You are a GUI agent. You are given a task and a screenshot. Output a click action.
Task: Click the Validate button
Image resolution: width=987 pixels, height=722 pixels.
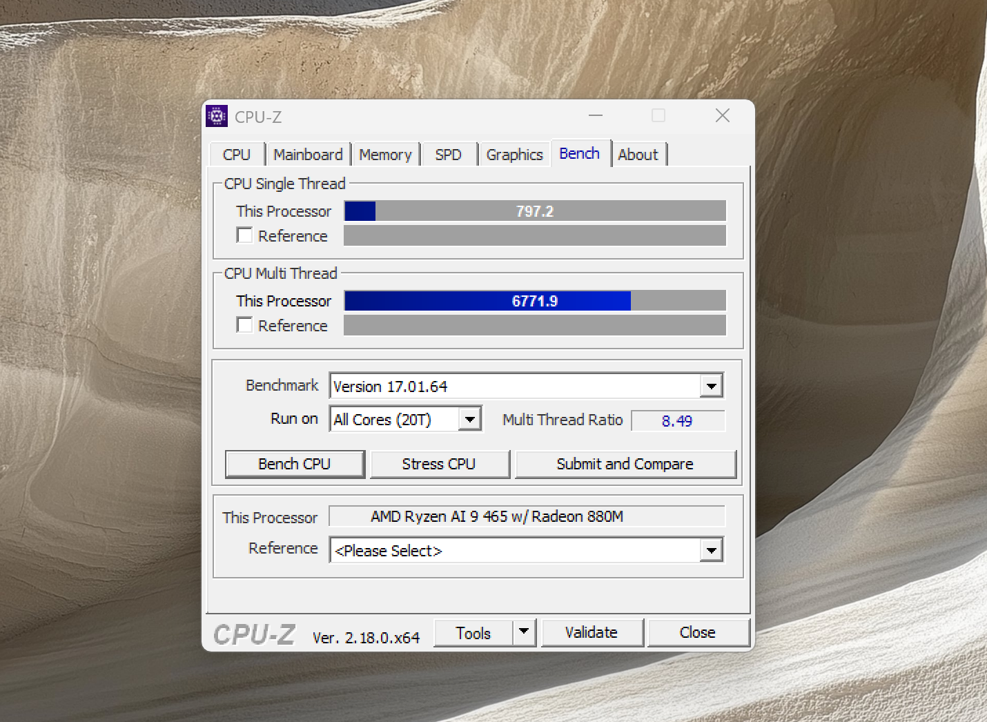pyautogui.click(x=592, y=632)
